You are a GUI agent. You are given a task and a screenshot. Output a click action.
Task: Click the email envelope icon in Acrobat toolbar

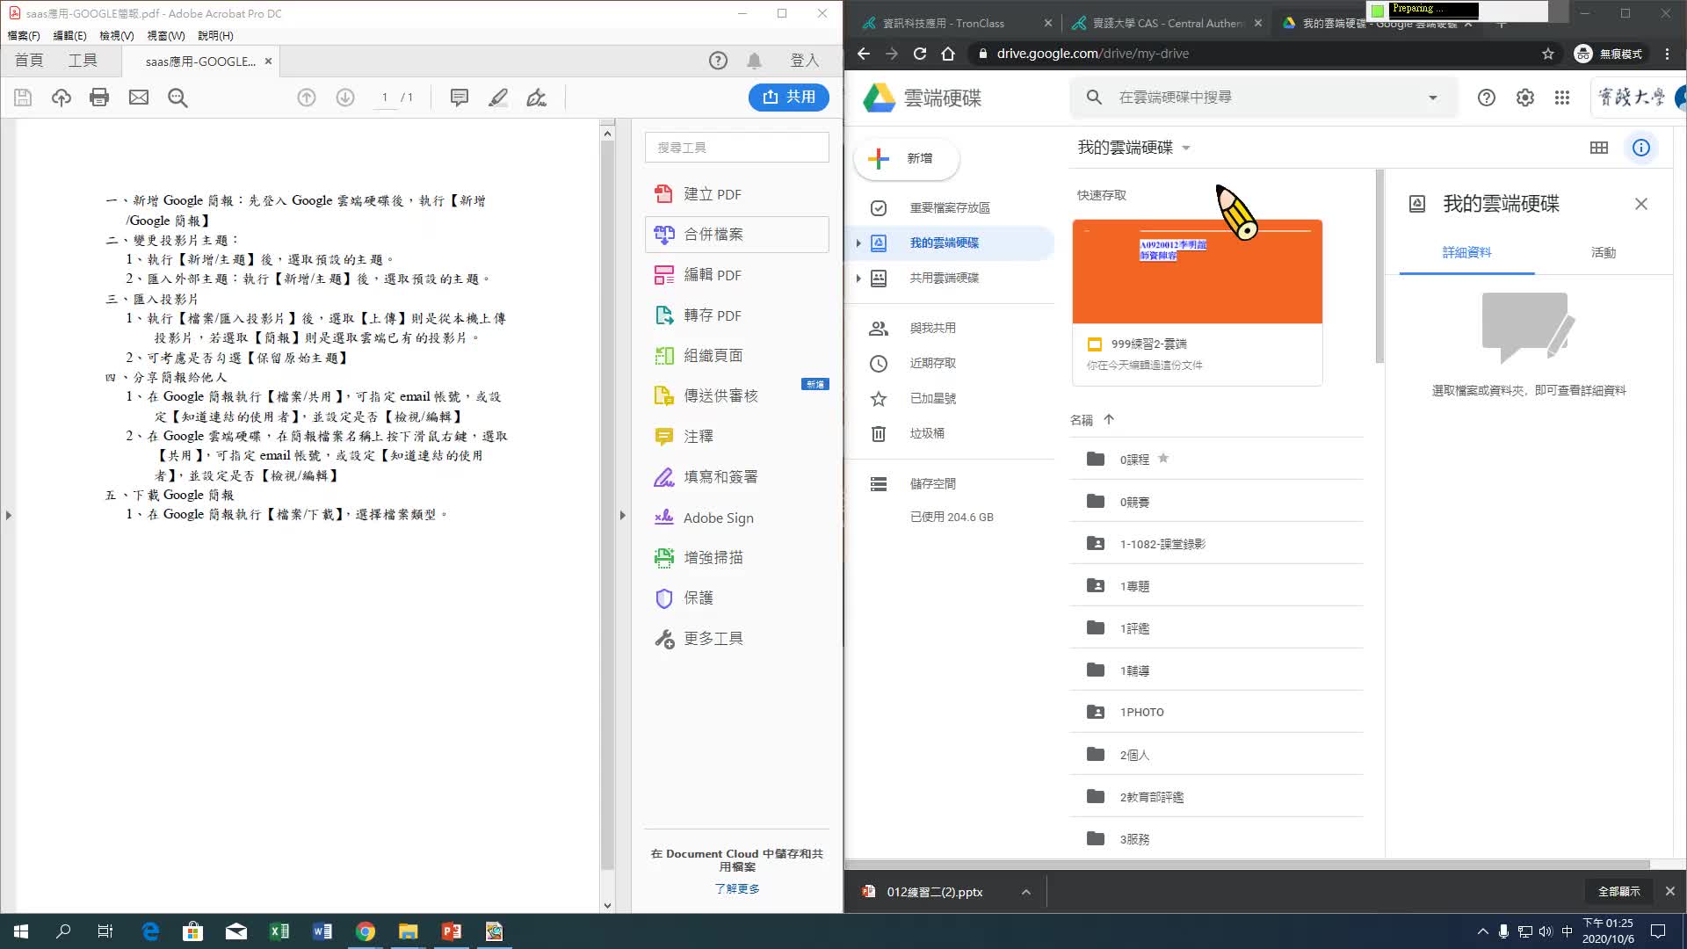click(x=139, y=98)
